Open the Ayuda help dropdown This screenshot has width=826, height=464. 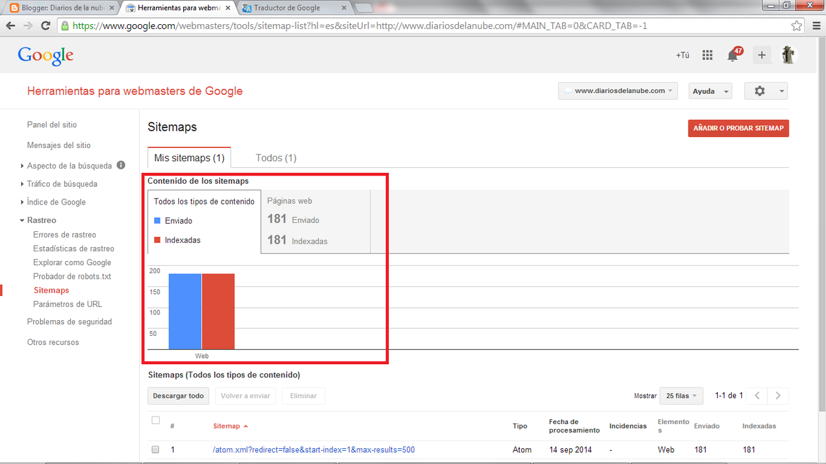coord(709,91)
